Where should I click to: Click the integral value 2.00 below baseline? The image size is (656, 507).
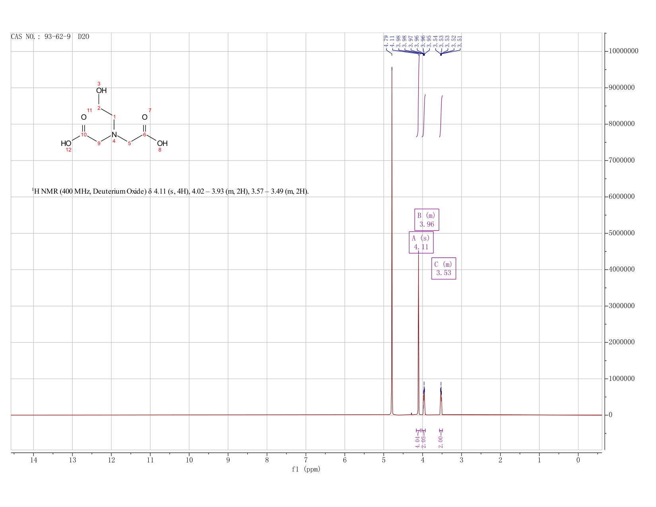(x=441, y=442)
